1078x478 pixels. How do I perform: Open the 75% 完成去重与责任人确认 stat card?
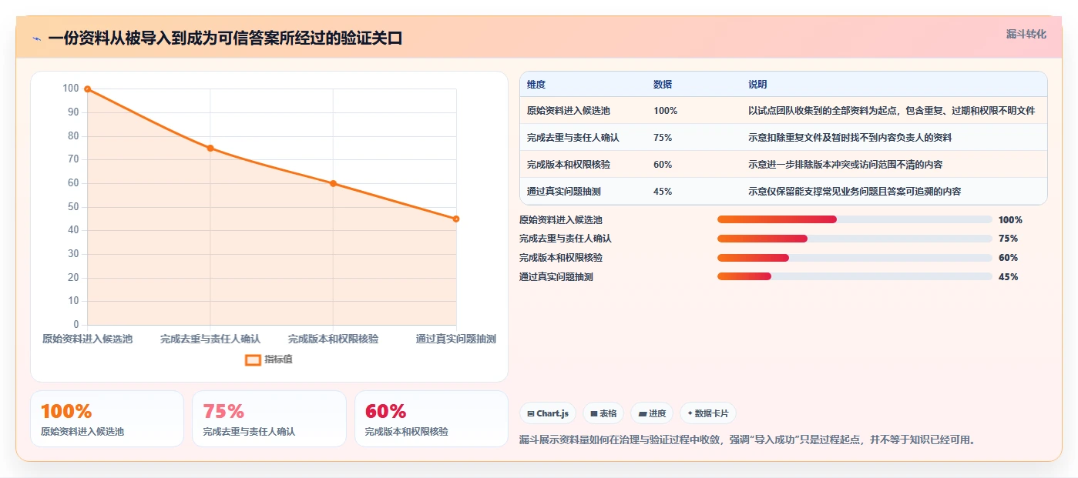(x=269, y=419)
